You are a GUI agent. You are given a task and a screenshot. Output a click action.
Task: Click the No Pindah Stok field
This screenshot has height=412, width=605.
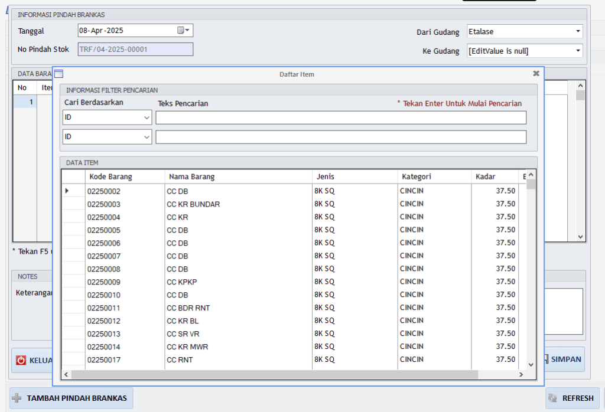[x=135, y=50]
